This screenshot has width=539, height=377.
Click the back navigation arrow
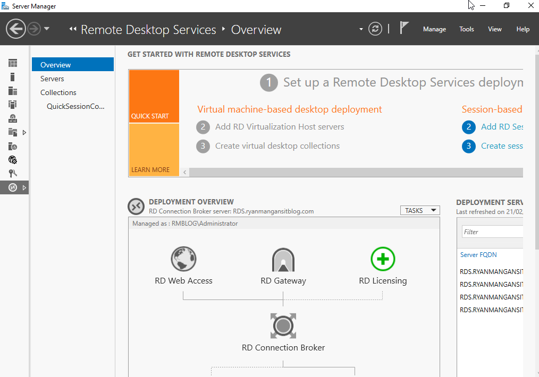(16, 29)
